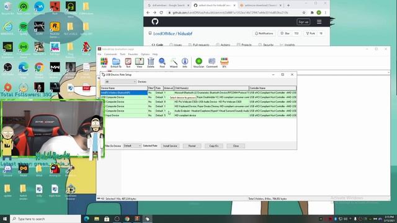Click WinRAR SFX toolbar icon

point(225,63)
